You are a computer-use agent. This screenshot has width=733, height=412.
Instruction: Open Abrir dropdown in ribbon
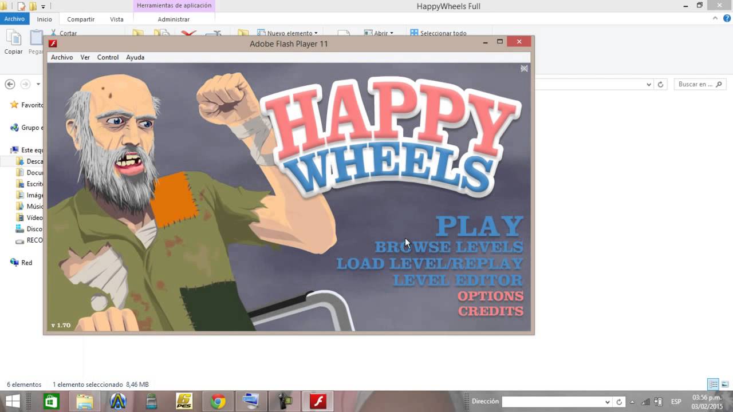click(x=379, y=33)
